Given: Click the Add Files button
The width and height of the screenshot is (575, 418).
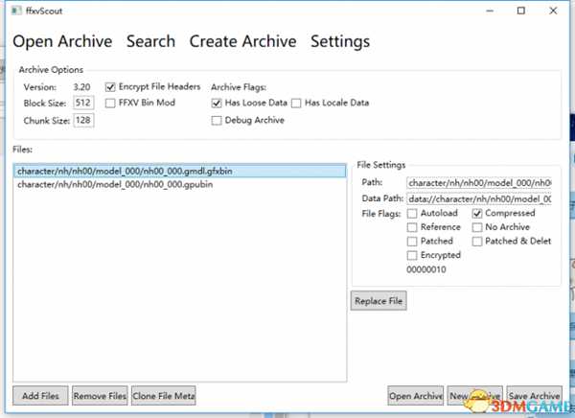Looking at the screenshot, I should pyautogui.click(x=39, y=396).
